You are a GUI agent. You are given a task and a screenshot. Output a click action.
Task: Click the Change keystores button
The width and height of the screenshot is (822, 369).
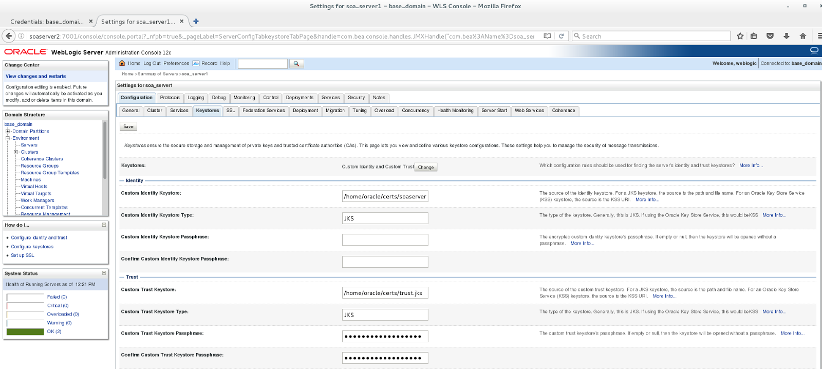(x=426, y=167)
